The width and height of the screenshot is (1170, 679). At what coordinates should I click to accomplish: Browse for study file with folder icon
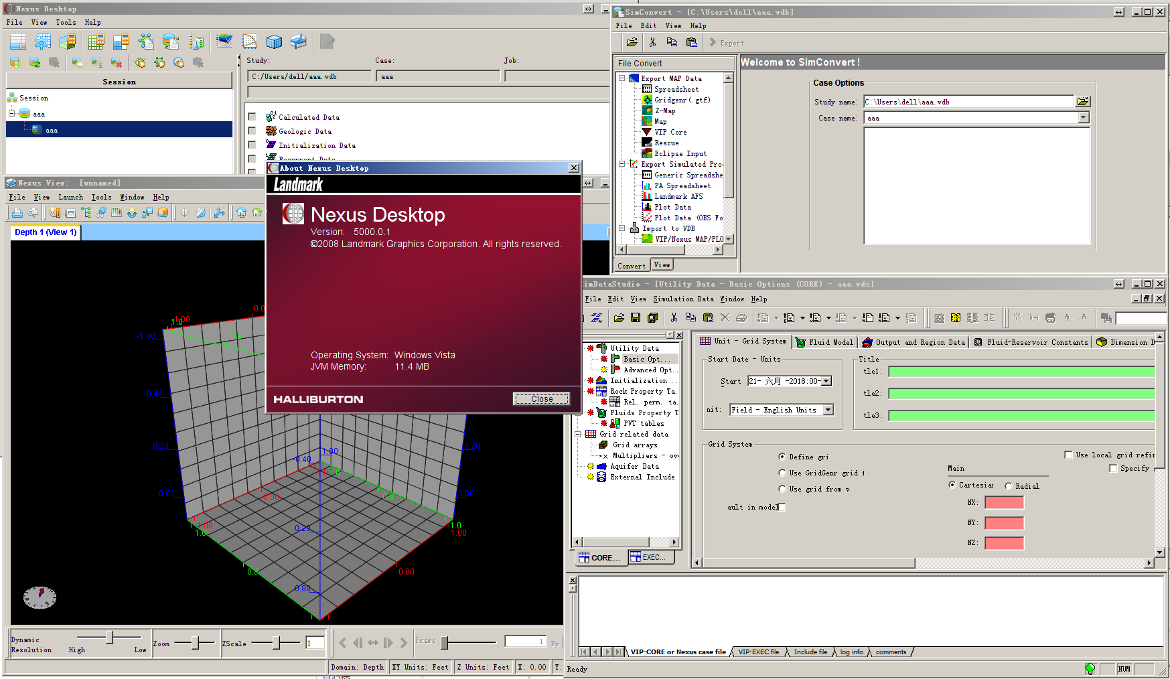pos(1083,102)
